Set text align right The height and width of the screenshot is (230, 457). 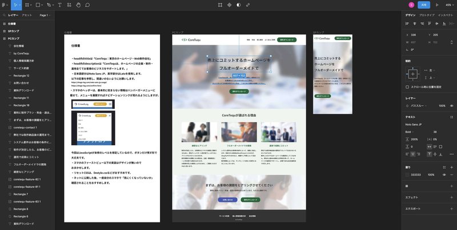(419, 154)
